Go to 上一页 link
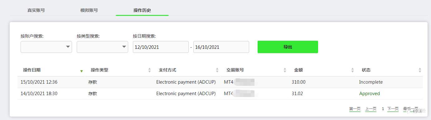 click(x=371, y=109)
